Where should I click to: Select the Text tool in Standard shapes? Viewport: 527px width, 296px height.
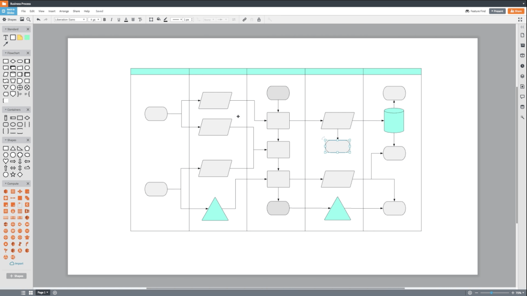click(6, 38)
